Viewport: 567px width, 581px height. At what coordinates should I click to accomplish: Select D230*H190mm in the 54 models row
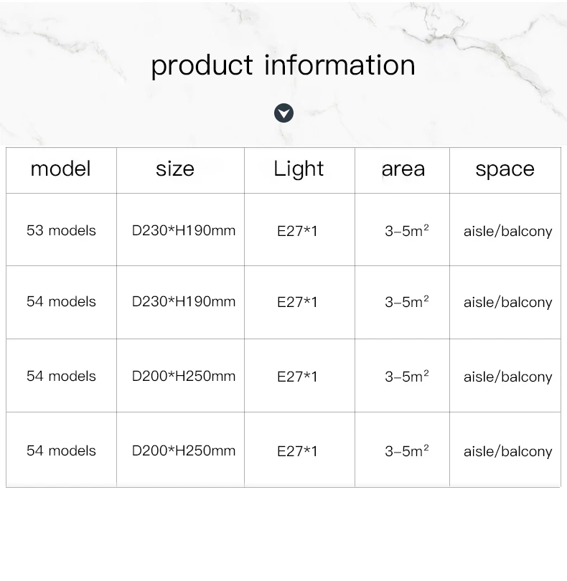pos(184,302)
